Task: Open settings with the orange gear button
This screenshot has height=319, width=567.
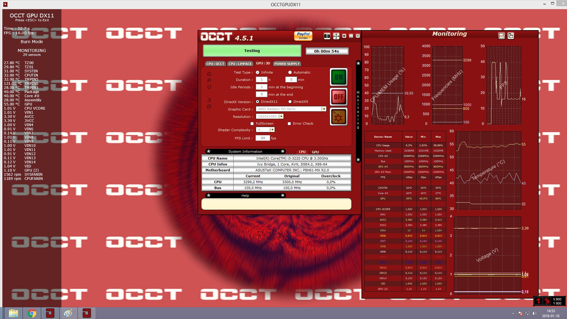Action: pos(339,116)
